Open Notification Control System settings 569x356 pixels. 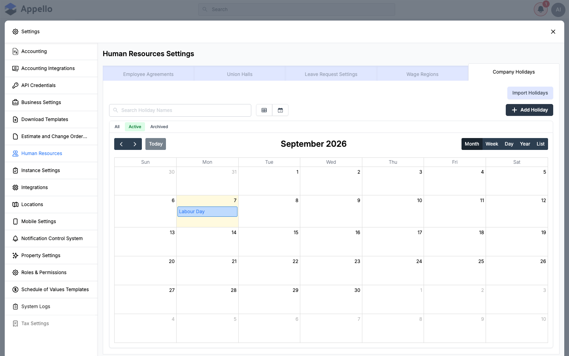tap(51, 239)
